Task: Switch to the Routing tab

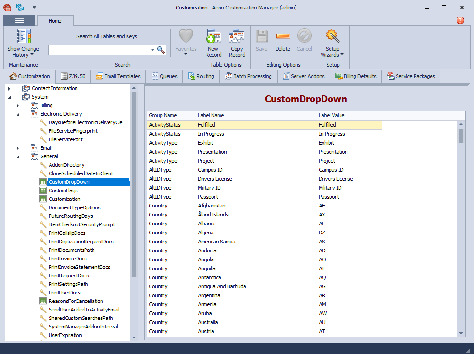Action: (201, 76)
